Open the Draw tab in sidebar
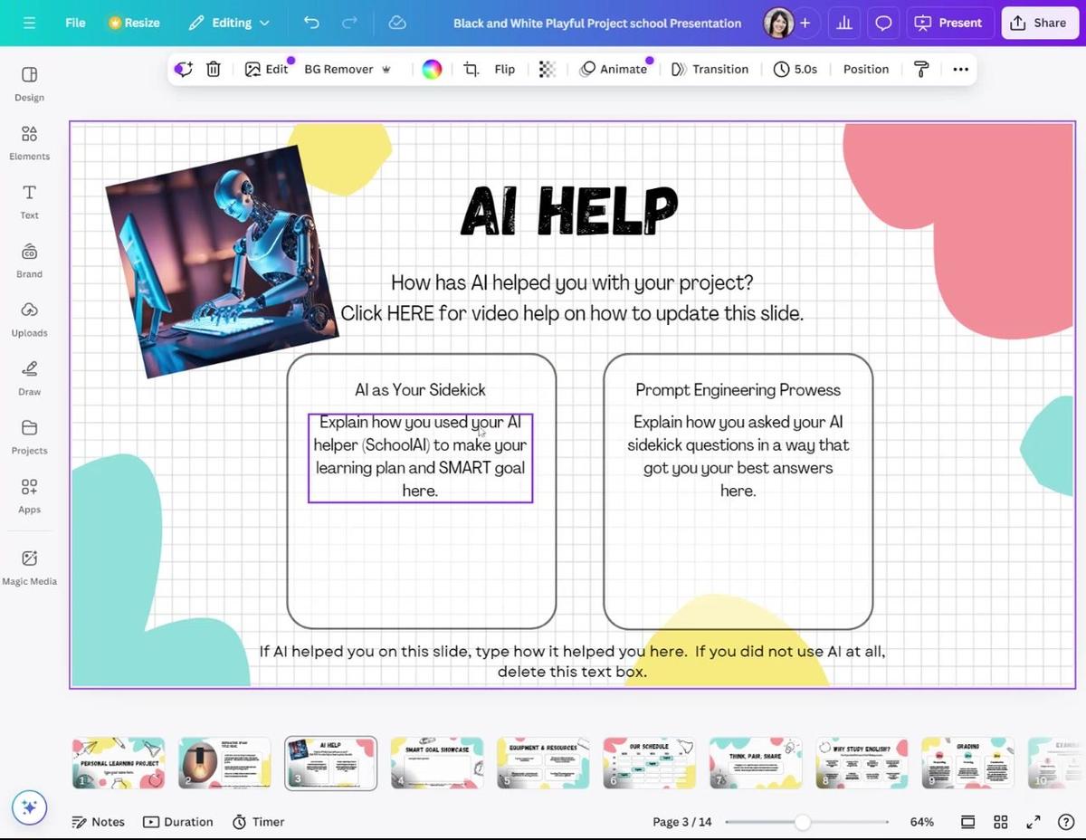The width and height of the screenshot is (1086, 840). click(29, 377)
